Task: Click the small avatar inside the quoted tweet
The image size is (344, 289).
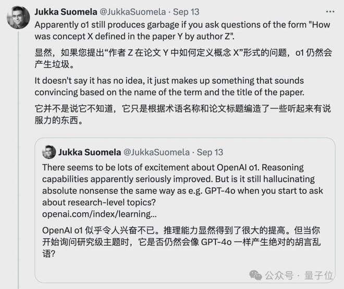Action: (48, 152)
